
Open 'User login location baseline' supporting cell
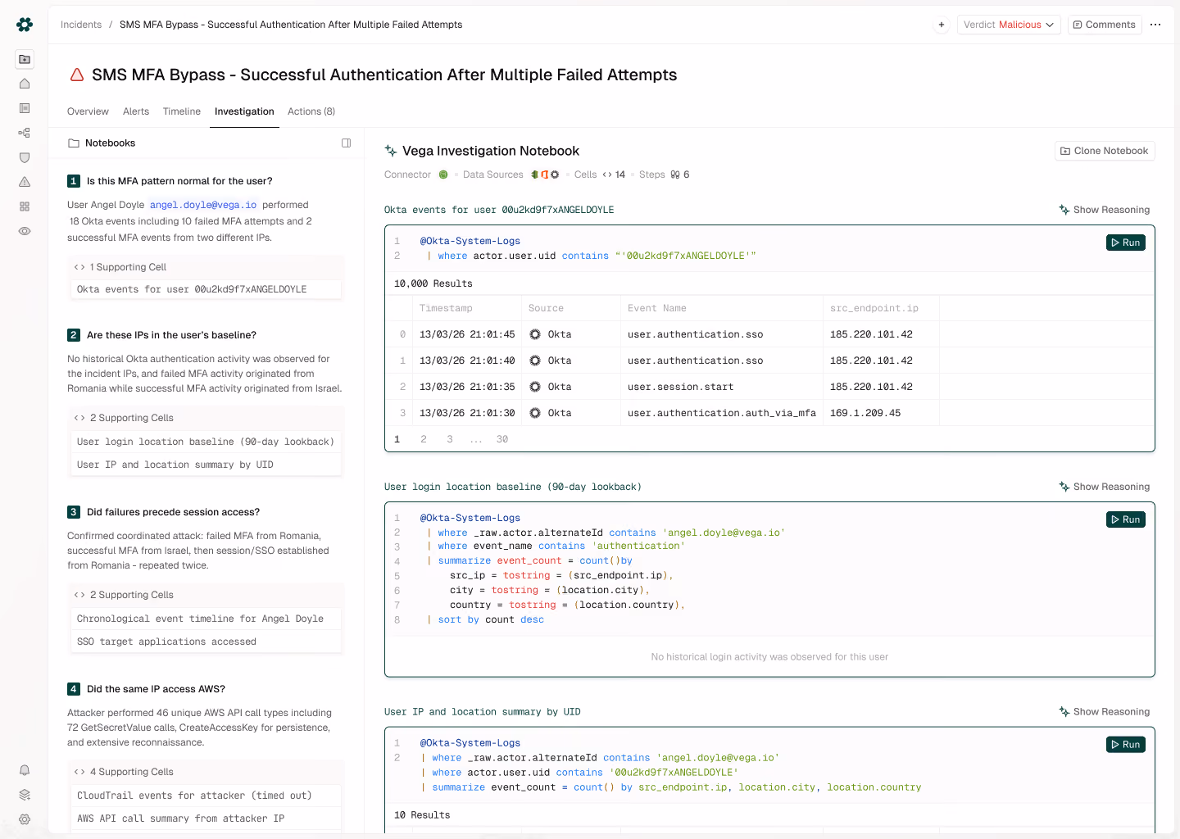pos(206,442)
